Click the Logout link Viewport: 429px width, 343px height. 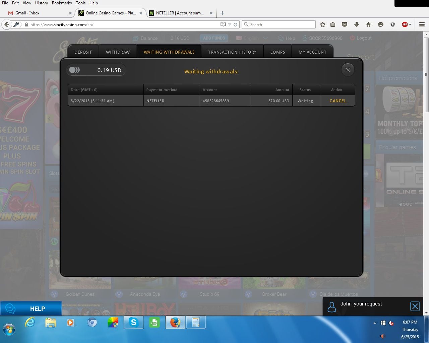point(361,38)
